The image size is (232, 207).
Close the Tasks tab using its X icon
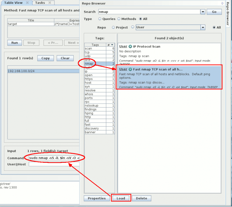[x=50, y=3]
